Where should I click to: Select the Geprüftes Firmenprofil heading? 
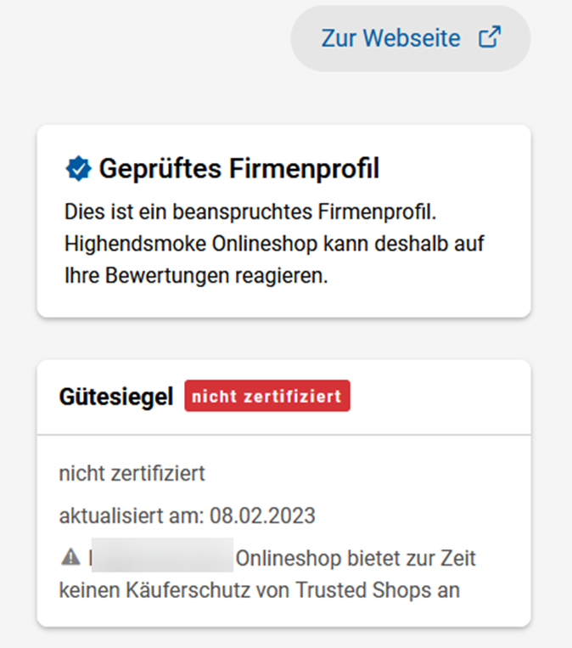[238, 169]
